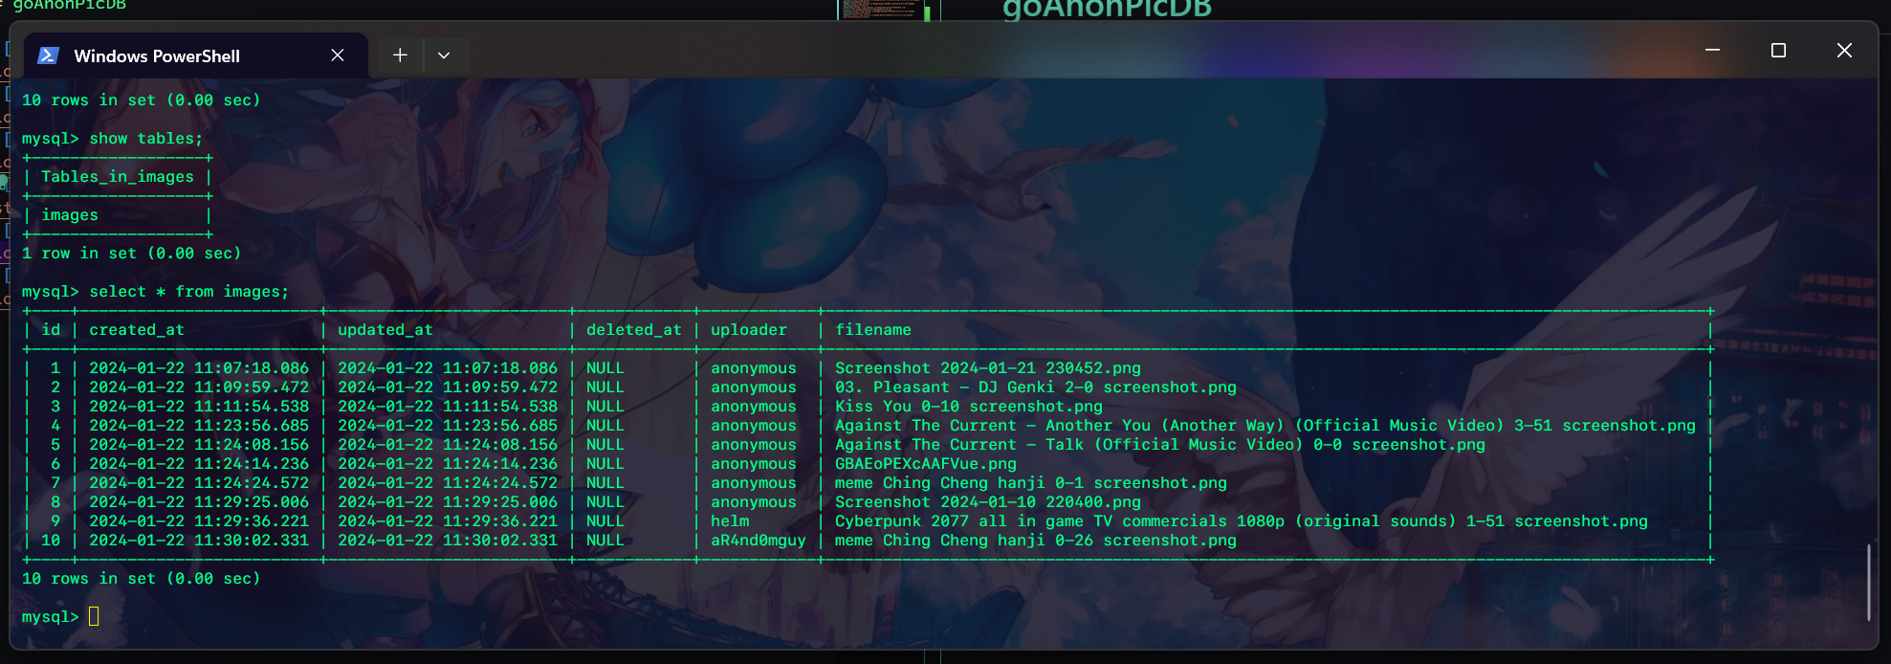Click 'meme Ching Cheng hanji 0-26 screenshot.png'
This screenshot has width=1891, height=664.
(1036, 541)
